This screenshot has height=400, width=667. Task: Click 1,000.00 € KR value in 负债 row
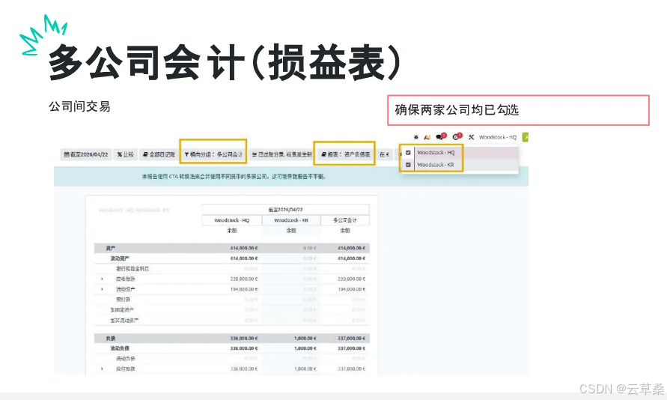coord(305,339)
